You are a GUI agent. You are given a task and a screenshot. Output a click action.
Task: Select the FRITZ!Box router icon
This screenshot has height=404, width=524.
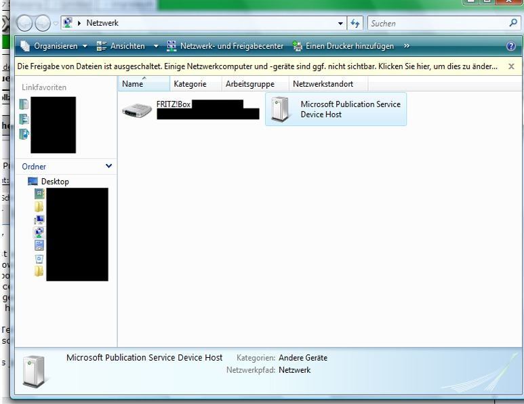(137, 110)
